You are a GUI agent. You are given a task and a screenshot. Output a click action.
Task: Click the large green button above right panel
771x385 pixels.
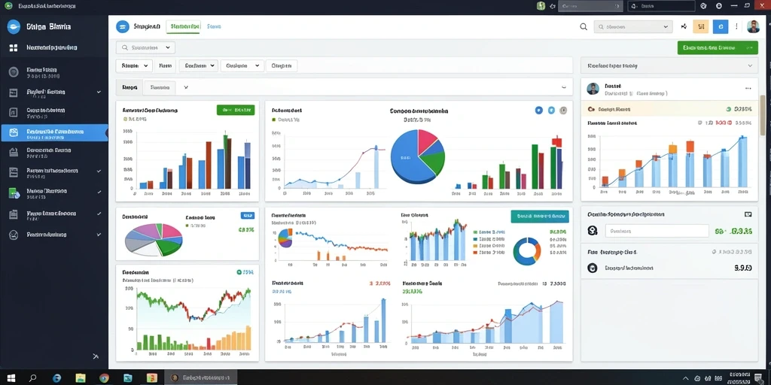click(718, 47)
